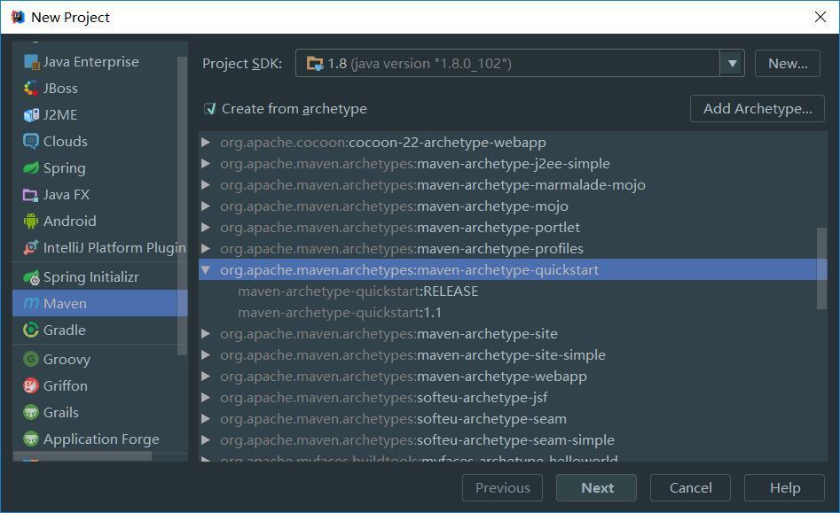Click the project types horizontal scrollbar
840x513 pixels.
point(82,455)
